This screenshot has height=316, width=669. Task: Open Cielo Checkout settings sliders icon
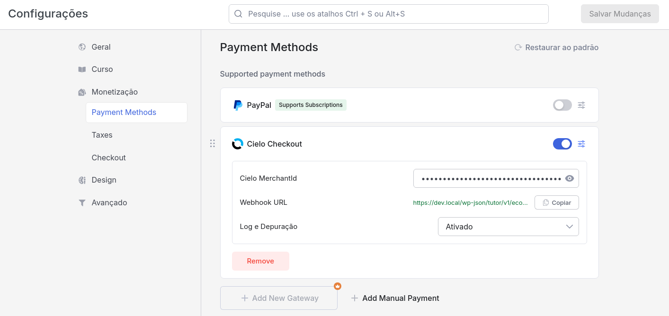point(581,144)
